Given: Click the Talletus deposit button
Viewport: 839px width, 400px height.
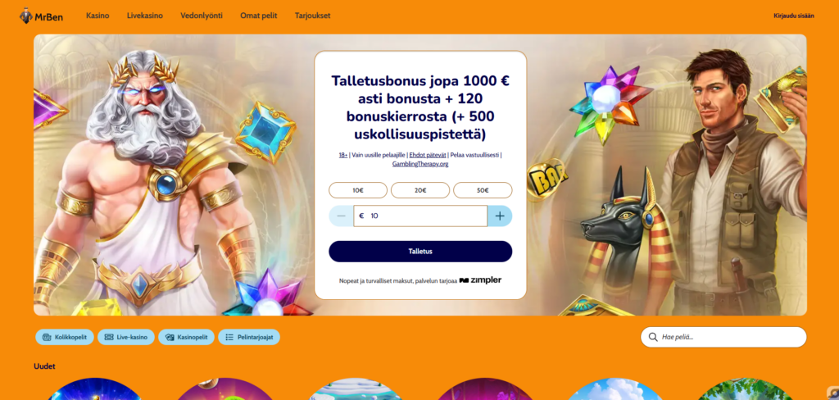Looking at the screenshot, I should [420, 251].
